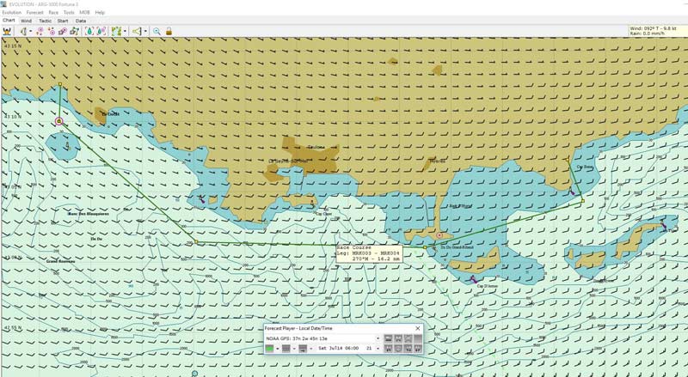Viewport: 688px width, 377px height.
Task: Click the green route map toolbar icon
Action: [116, 31]
